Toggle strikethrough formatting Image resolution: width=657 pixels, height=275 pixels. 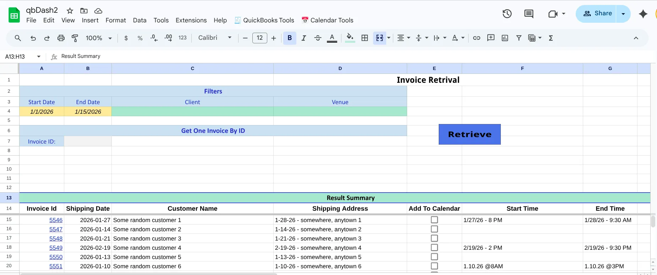point(318,38)
